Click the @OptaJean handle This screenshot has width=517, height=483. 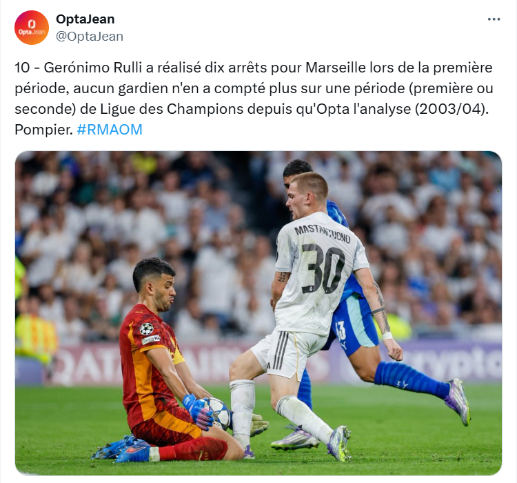click(x=90, y=37)
